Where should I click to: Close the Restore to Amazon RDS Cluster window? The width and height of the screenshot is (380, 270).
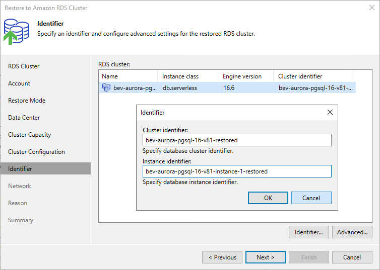coord(372,8)
